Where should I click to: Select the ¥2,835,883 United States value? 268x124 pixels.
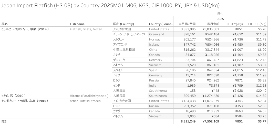tap(211, 29)
